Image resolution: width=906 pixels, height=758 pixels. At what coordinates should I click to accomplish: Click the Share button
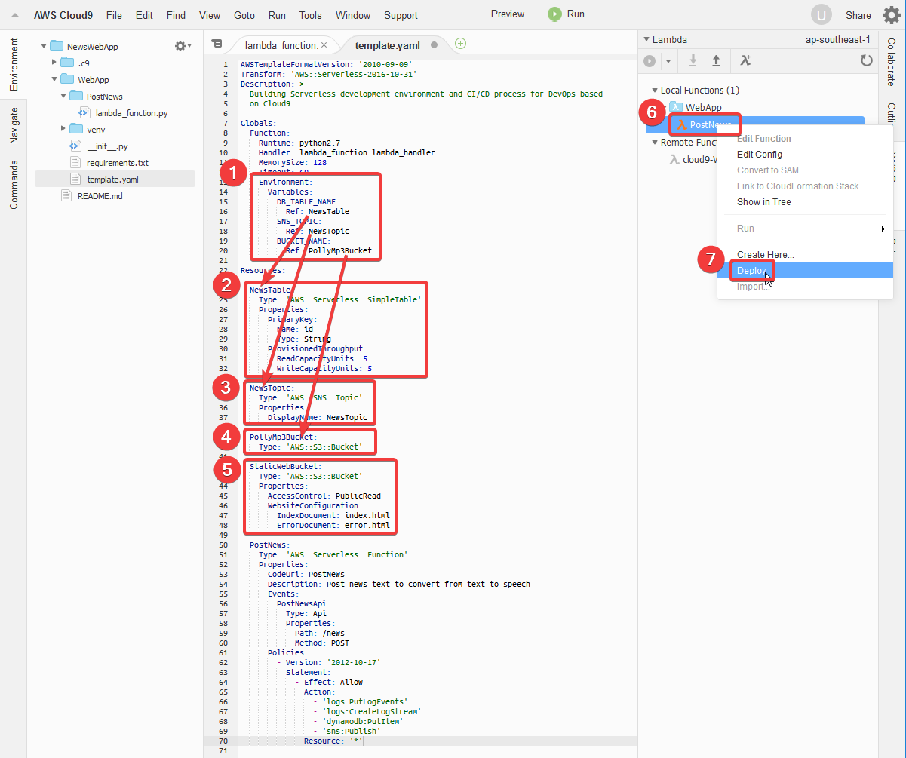point(858,15)
